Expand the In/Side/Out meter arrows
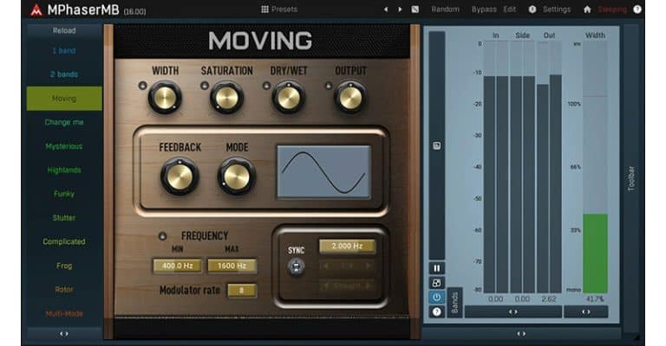Viewport: 666px width, 346px height. point(513,312)
